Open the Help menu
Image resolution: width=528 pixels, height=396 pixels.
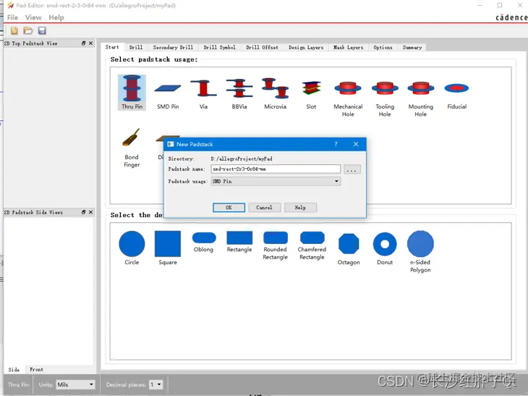coord(56,17)
